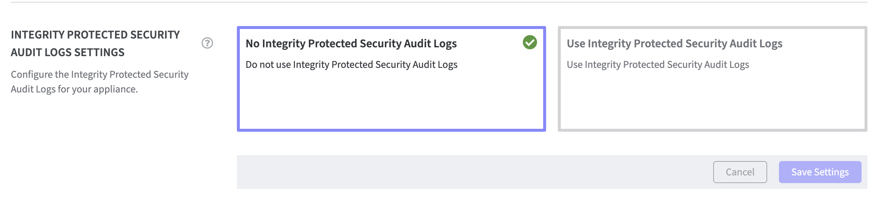Click 'Configure the Integrity Protected Security' description line

[100, 74]
